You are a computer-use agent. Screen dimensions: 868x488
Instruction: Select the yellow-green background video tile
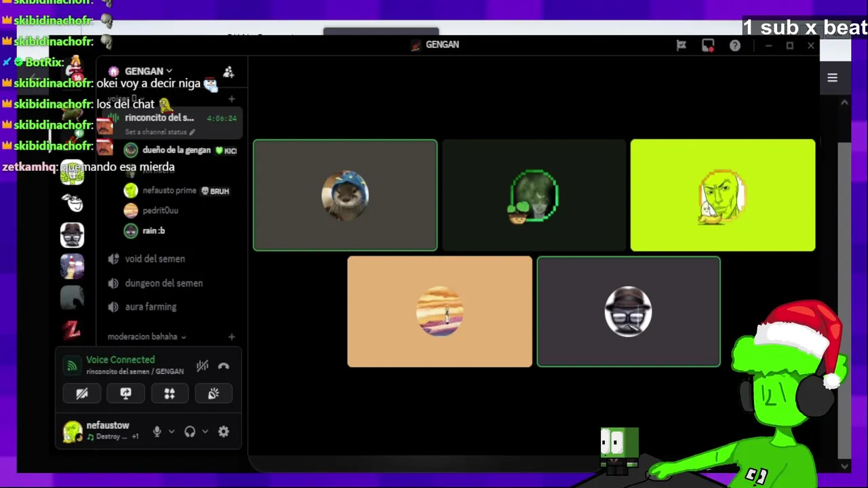tap(723, 195)
